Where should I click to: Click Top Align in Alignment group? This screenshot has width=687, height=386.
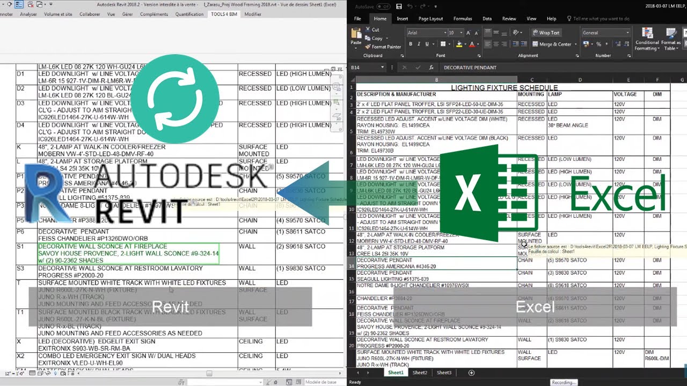[488, 33]
